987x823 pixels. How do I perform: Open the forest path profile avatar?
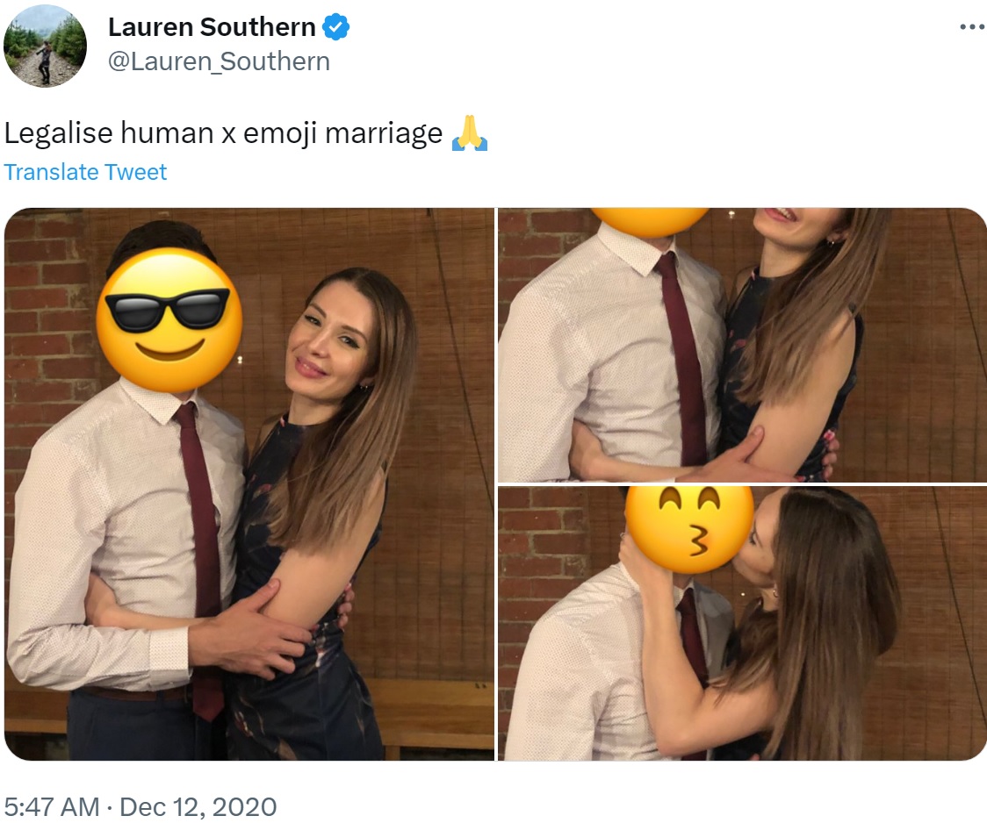(45, 46)
